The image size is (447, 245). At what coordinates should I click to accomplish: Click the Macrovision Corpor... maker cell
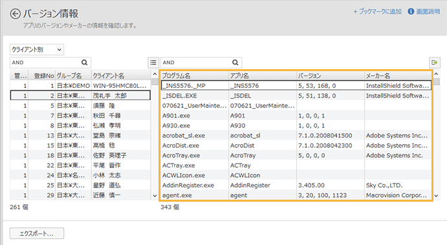point(398,195)
